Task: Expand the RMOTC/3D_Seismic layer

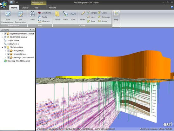Action: [x=2, y=37]
